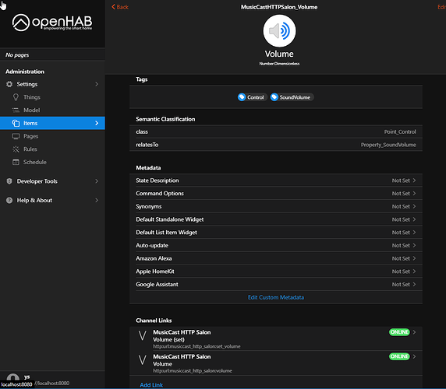Open Amazon Alexa metadata settings
The image size is (446, 389).
tap(275, 258)
